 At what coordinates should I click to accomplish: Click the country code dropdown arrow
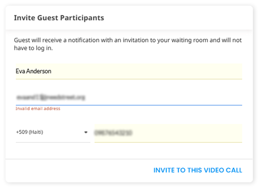click(x=86, y=132)
